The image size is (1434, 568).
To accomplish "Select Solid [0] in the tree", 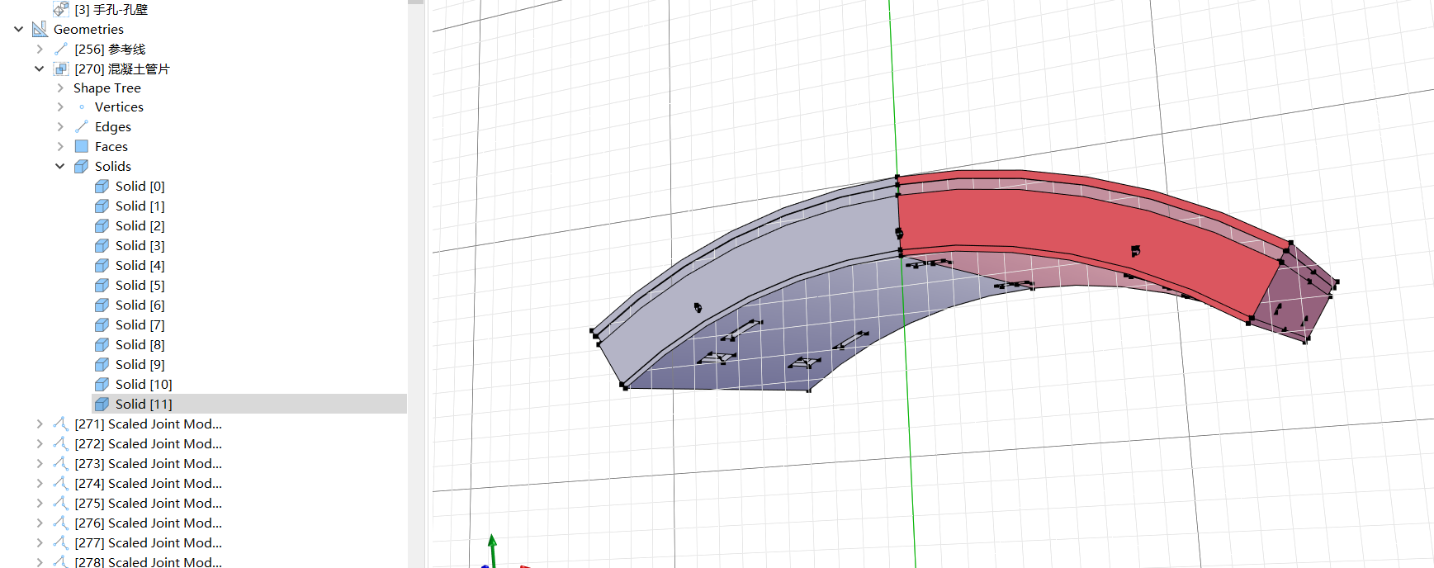I will [140, 186].
